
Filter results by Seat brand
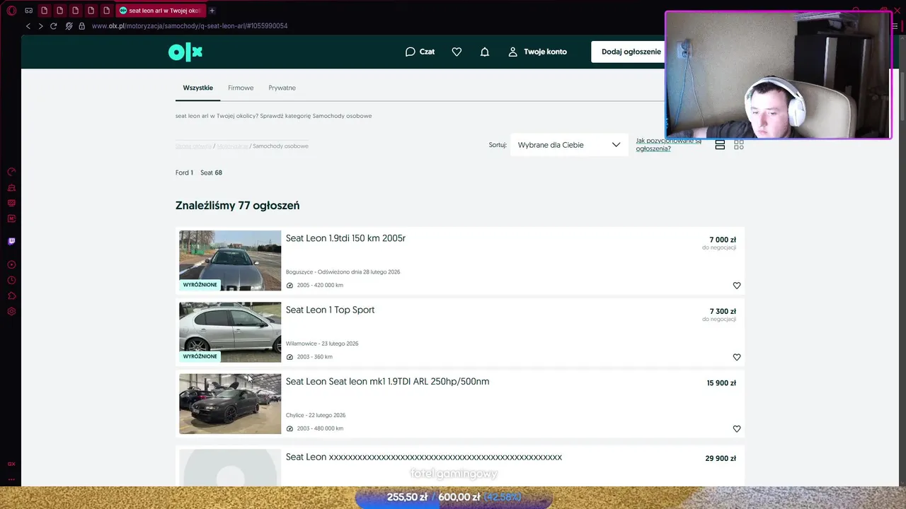tap(211, 172)
